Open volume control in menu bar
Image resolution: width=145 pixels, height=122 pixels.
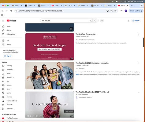[117, 2]
